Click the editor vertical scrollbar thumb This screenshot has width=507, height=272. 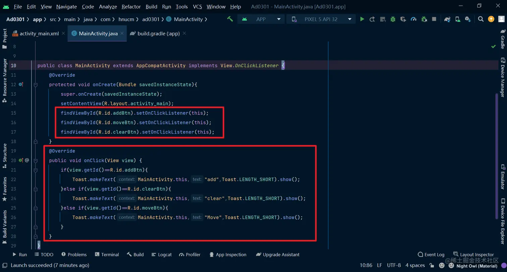(497, 156)
